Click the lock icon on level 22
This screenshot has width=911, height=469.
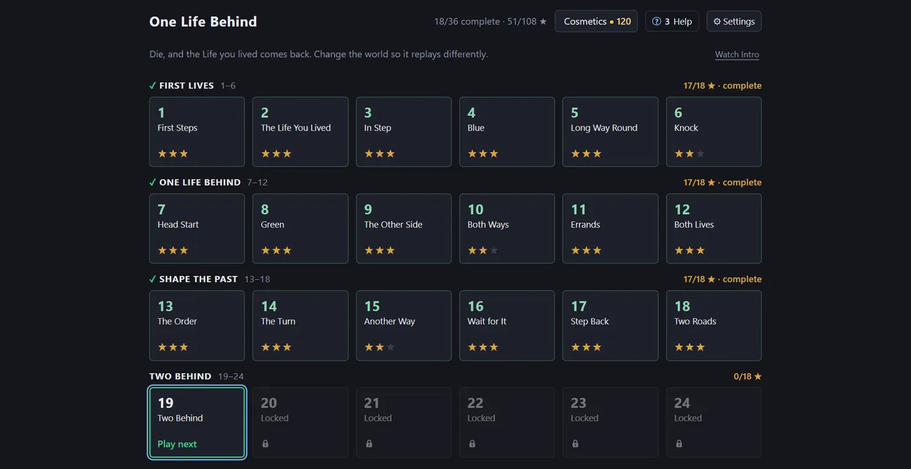(x=472, y=444)
